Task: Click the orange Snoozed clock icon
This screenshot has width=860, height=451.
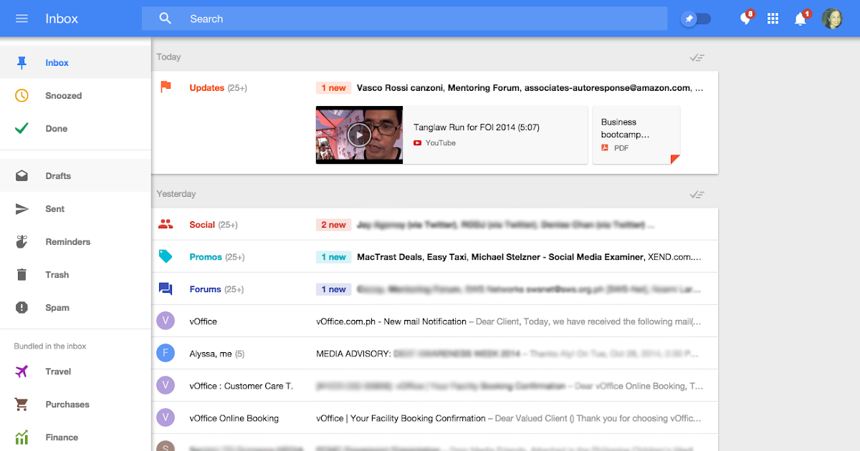Action: pyautogui.click(x=21, y=95)
